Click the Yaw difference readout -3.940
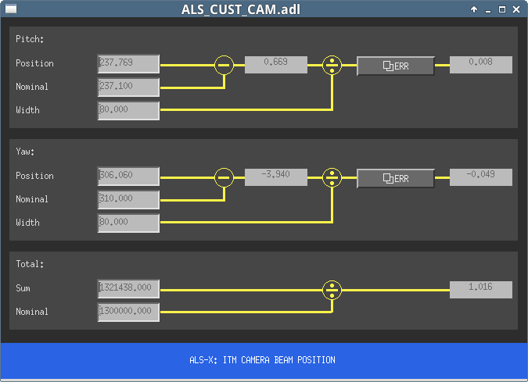Screen dimensions: 528x382 [x=276, y=177]
